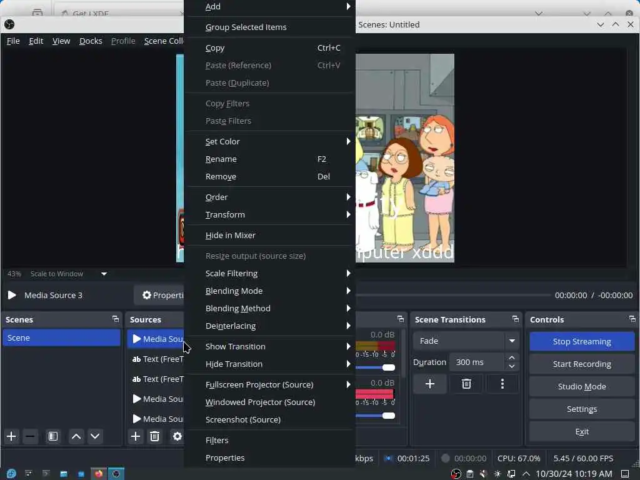Play Media Source 3
Viewport: 640px width, 480px height.
tap(12, 295)
